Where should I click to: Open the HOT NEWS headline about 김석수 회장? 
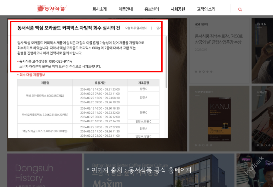click(219, 39)
